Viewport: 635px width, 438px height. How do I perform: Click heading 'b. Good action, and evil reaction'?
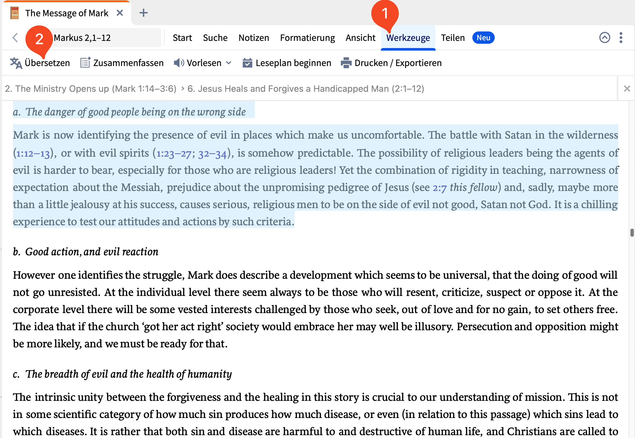(86, 252)
